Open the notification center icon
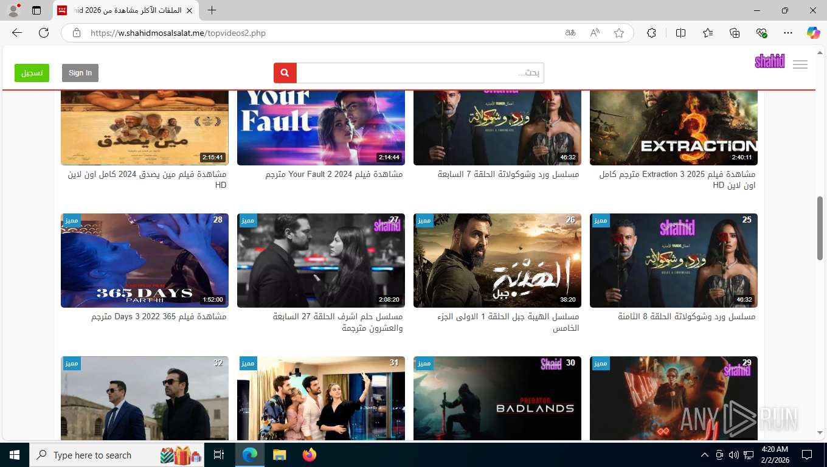 [807, 455]
